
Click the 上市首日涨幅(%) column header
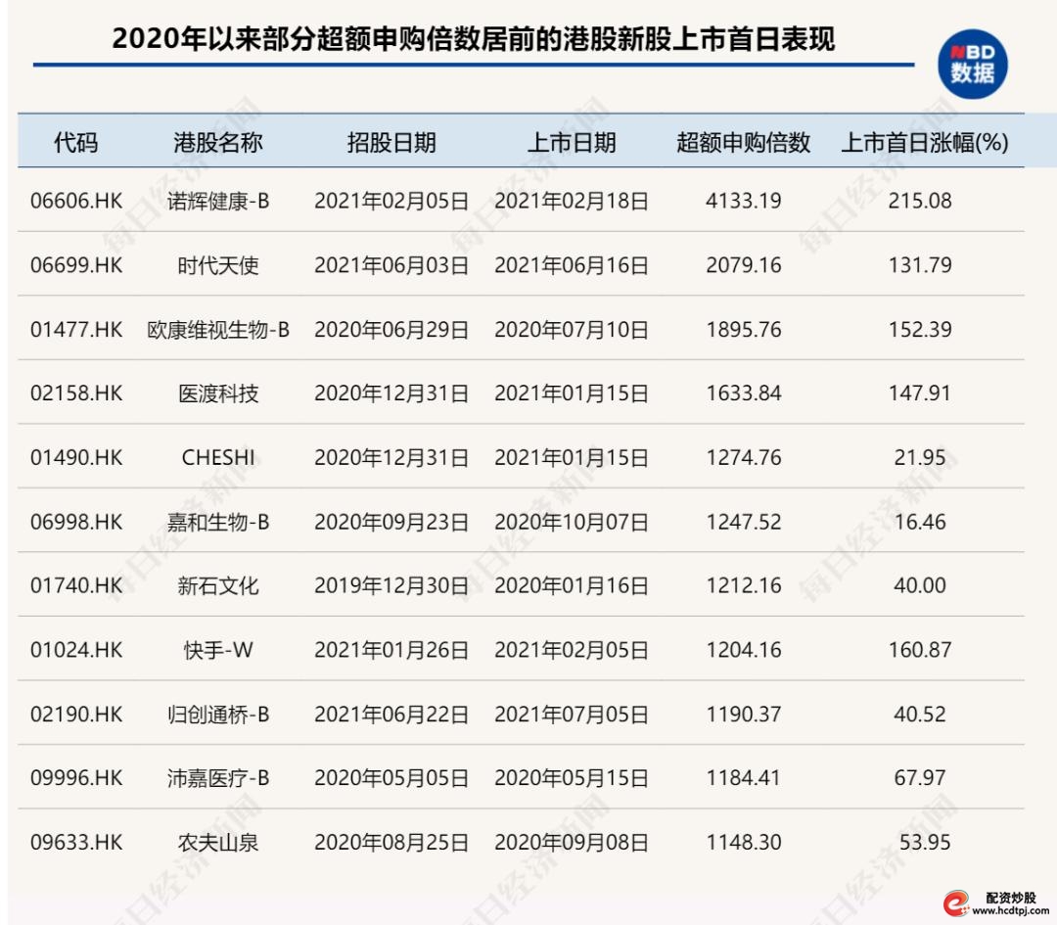pyautogui.click(x=925, y=142)
